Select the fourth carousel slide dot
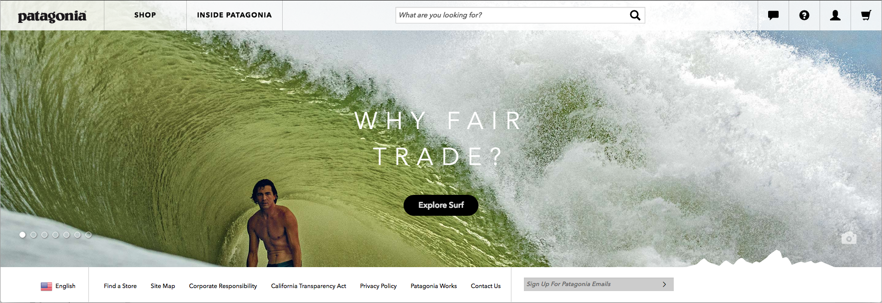This screenshot has width=882, height=303. point(55,235)
